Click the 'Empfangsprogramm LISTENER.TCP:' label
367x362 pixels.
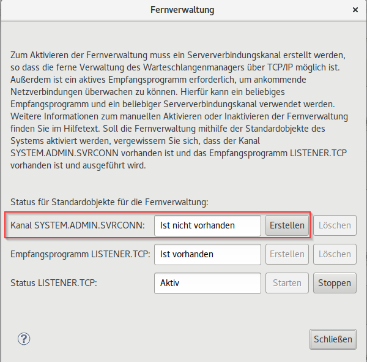81,254
